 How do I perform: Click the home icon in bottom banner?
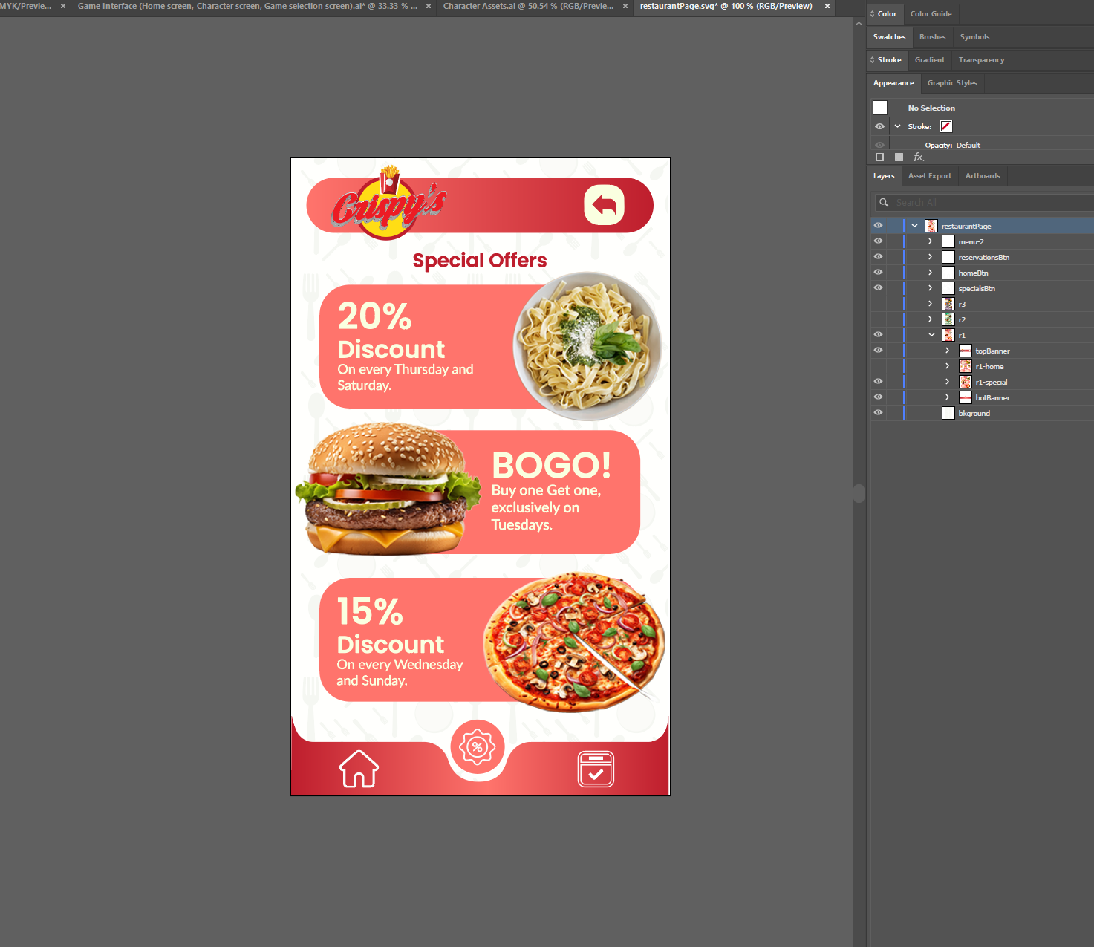point(359,769)
